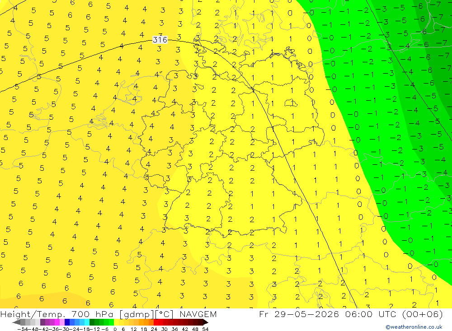Viewport: 452px width, 331px height.
Task: Click the gray left arrow end of color legend
Action: pos(16,322)
